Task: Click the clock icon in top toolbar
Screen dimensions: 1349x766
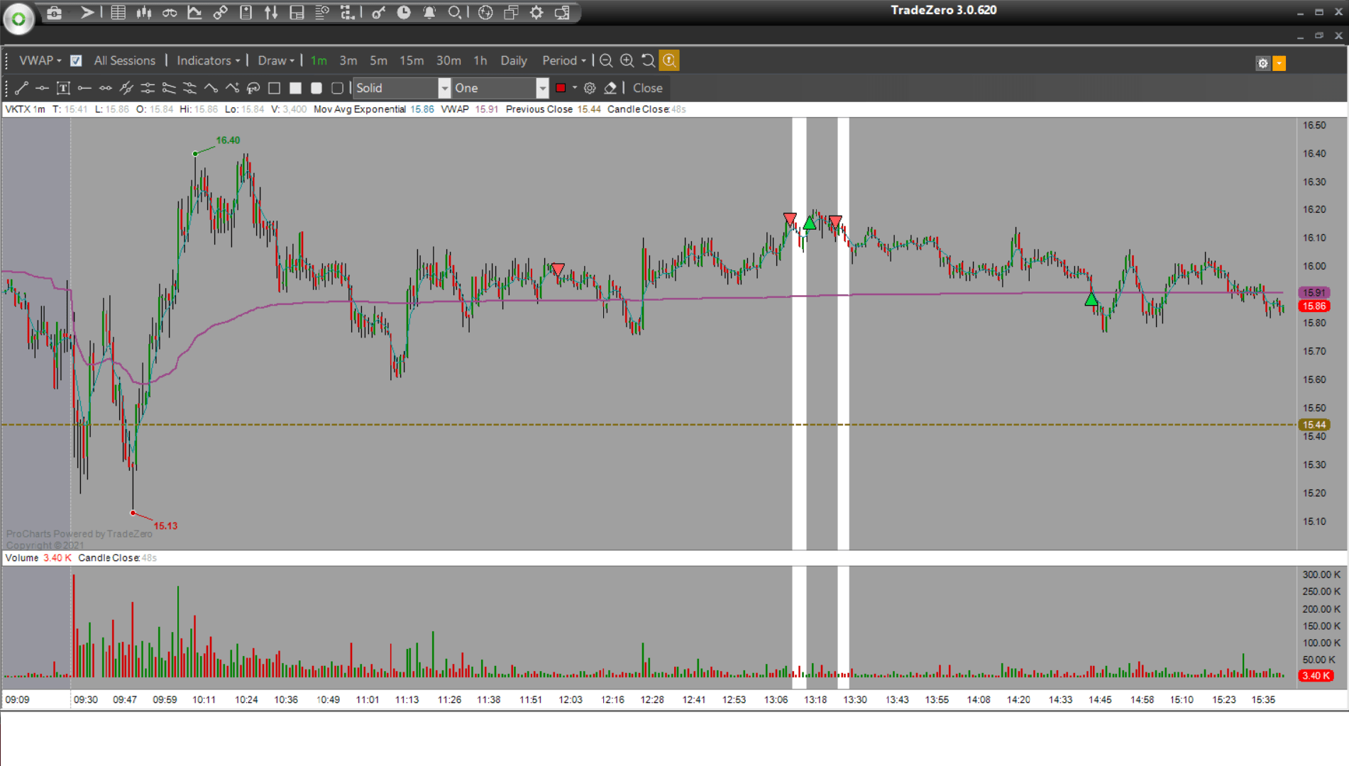Action: pos(404,13)
